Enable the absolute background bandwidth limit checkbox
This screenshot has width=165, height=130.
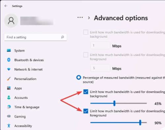point(86,32)
